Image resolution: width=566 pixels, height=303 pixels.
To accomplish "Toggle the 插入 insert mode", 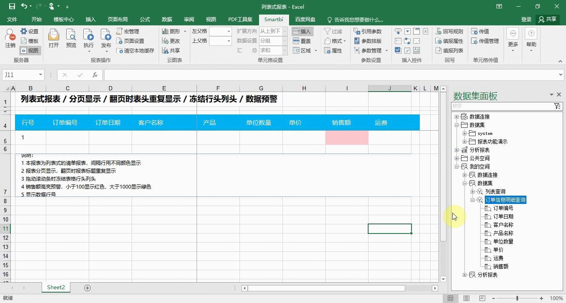I will (x=302, y=31).
